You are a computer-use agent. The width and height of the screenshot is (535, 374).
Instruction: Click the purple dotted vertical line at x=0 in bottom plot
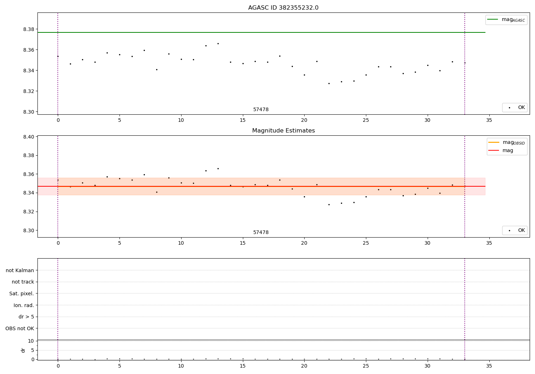tap(58, 309)
